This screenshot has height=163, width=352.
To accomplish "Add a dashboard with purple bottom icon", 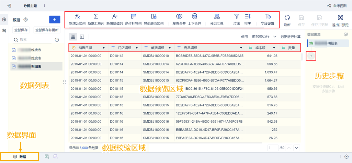I will point(56,157).
